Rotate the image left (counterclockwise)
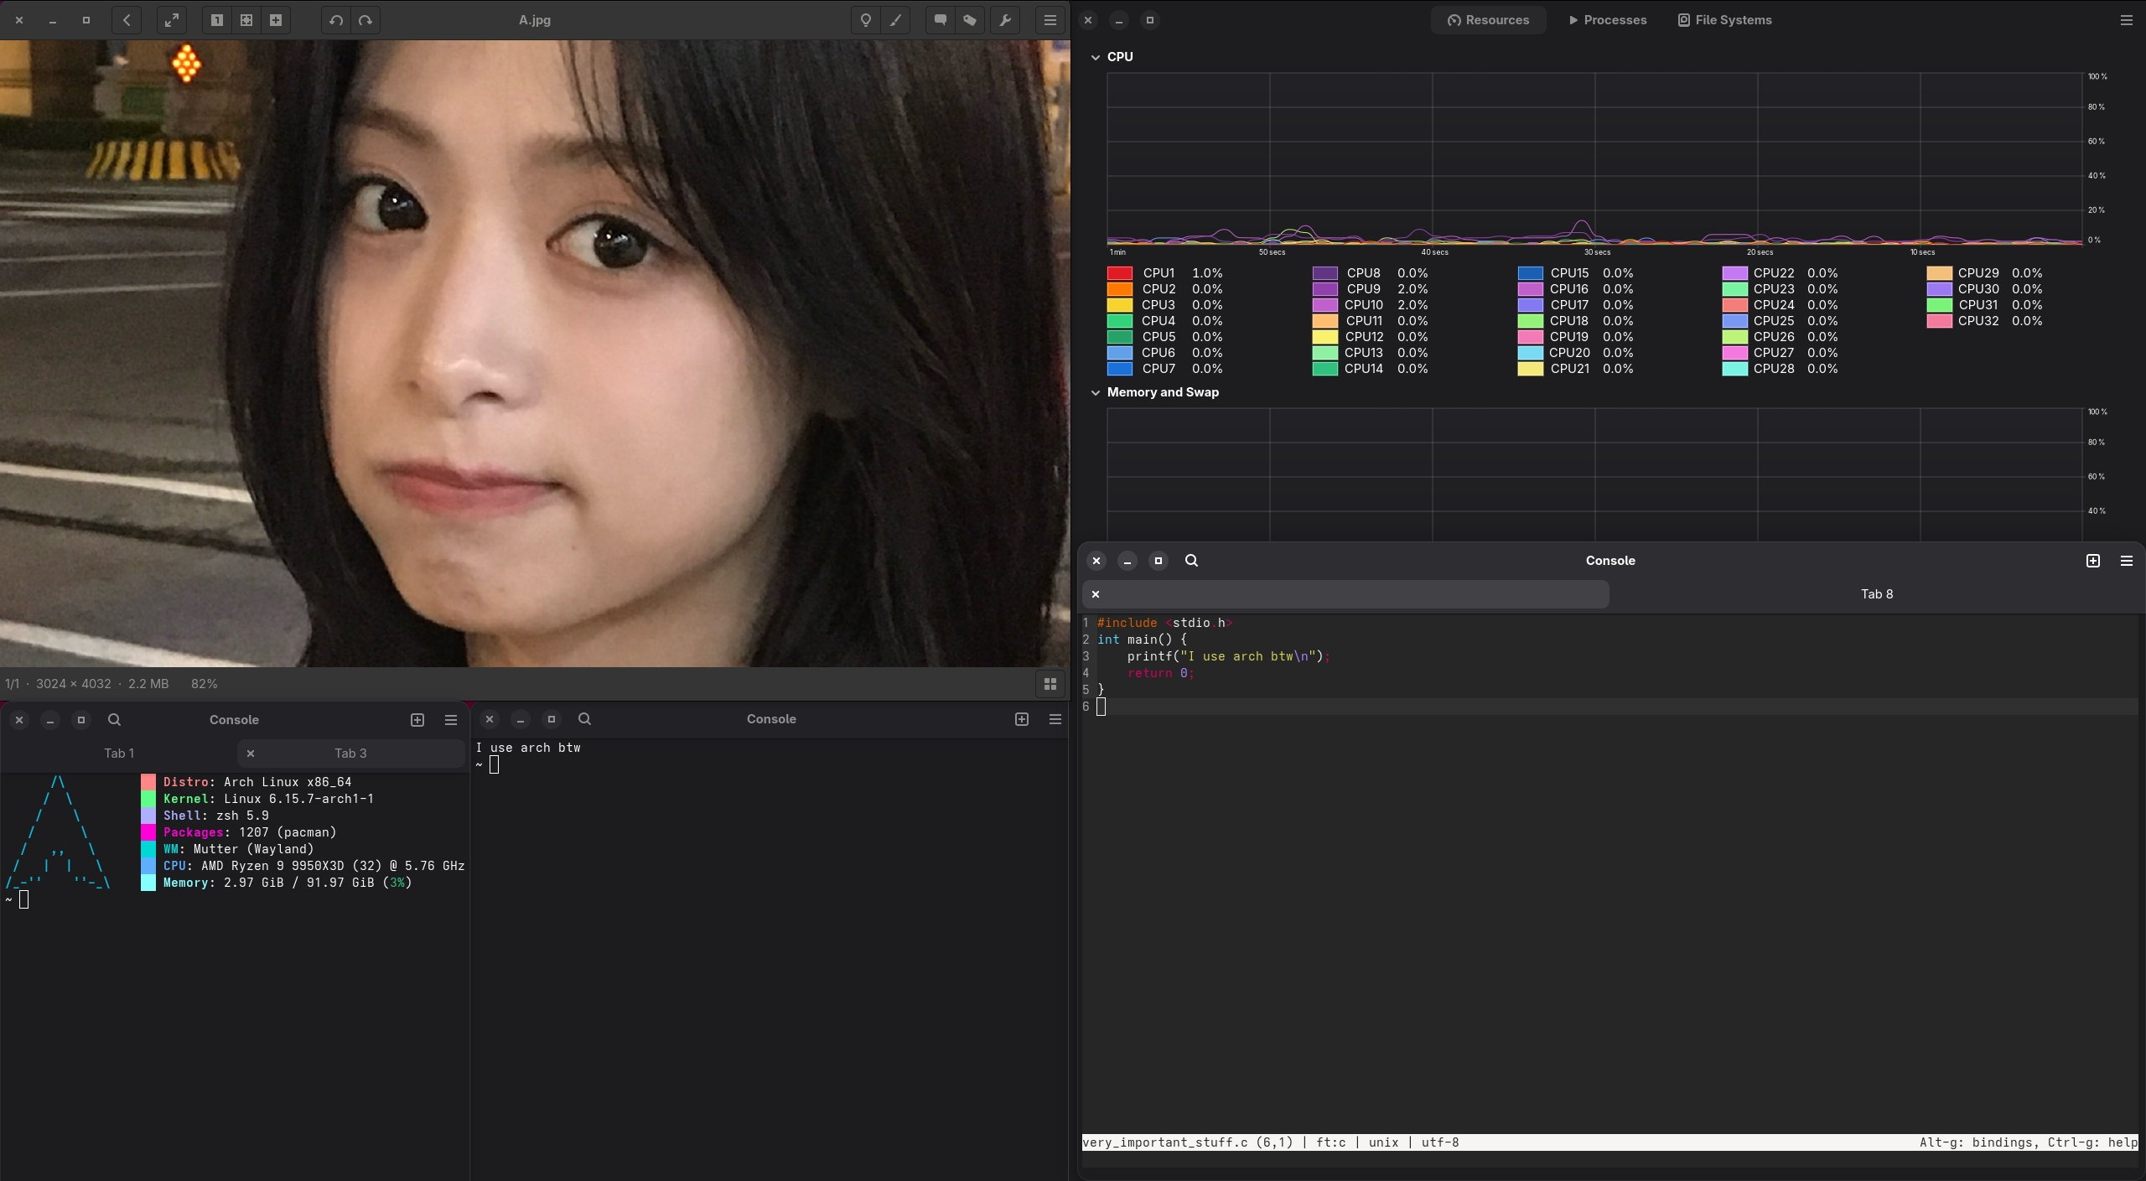 click(336, 20)
